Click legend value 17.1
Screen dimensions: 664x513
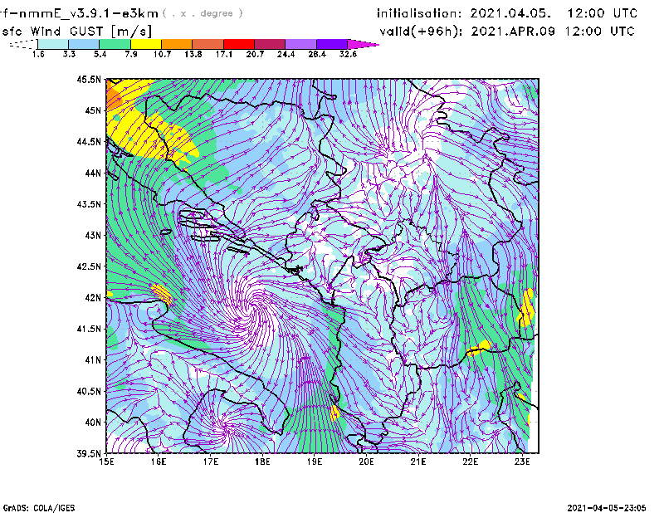224,54
